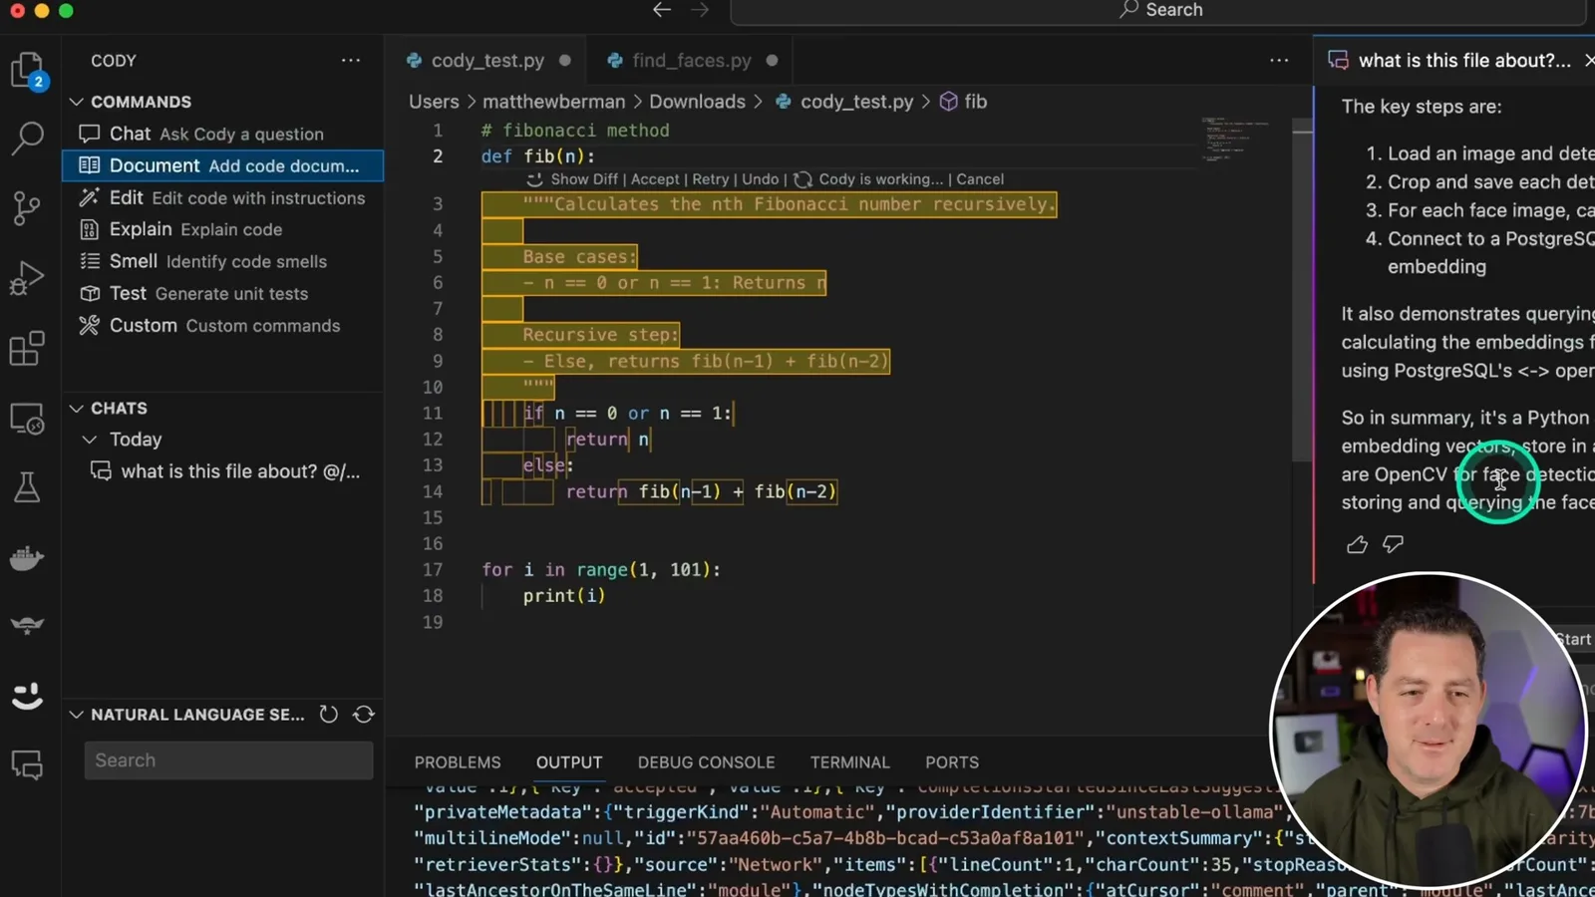The width and height of the screenshot is (1595, 897).
Task: Switch to the find_faces.py tab
Action: click(691, 61)
